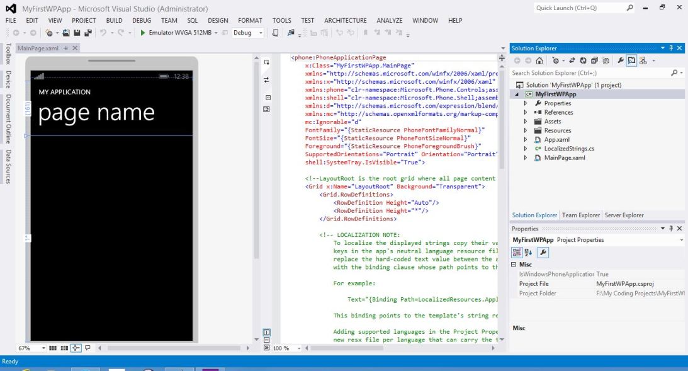Switch Properties grid to Alphabetical sort

[528, 252]
